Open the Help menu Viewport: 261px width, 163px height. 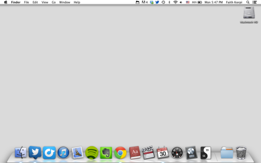[x=77, y=2]
